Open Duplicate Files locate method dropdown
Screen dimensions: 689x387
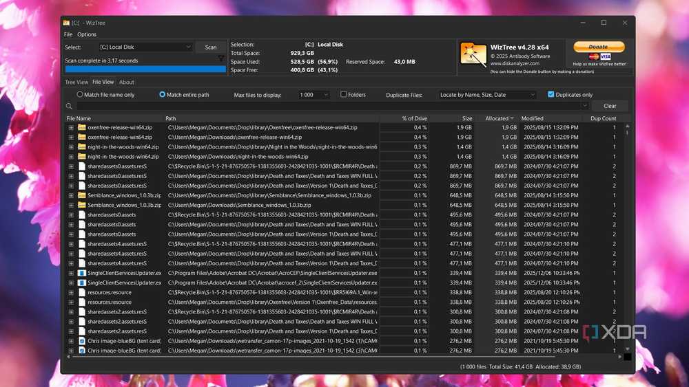coord(487,95)
